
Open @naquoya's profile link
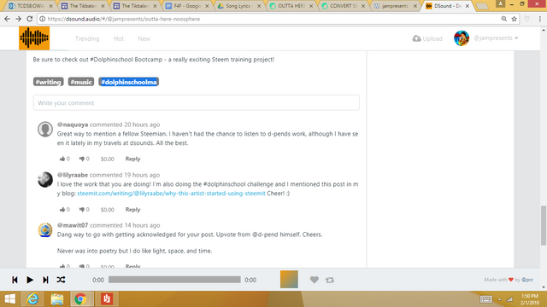[73, 125]
